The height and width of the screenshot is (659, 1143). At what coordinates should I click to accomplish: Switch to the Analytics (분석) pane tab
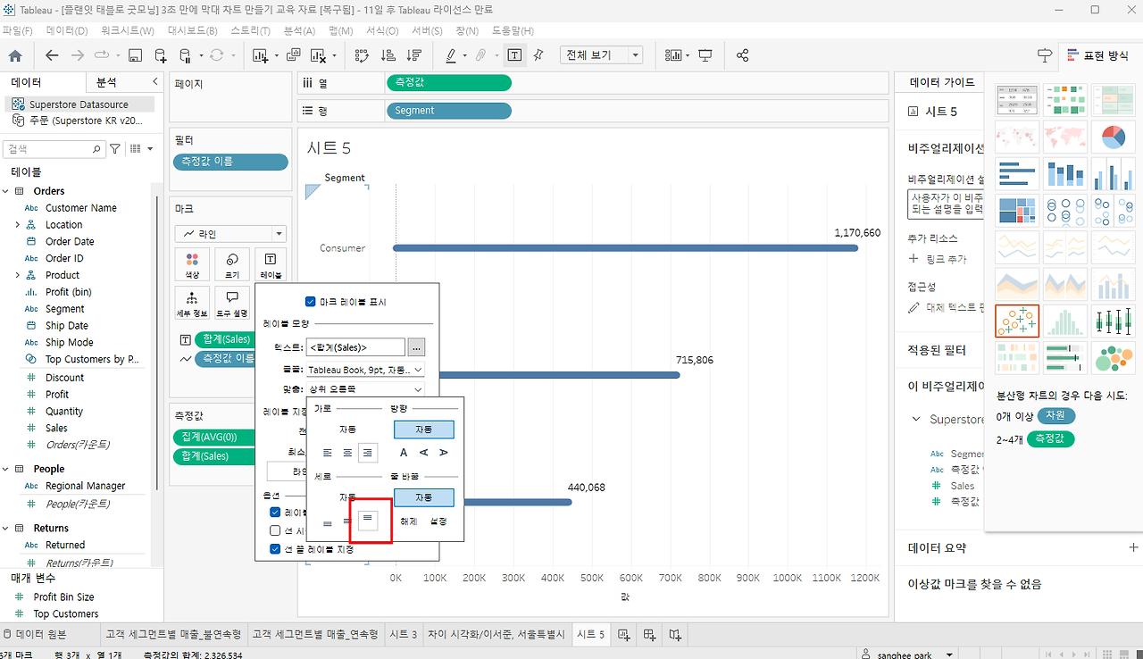coord(106,82)
